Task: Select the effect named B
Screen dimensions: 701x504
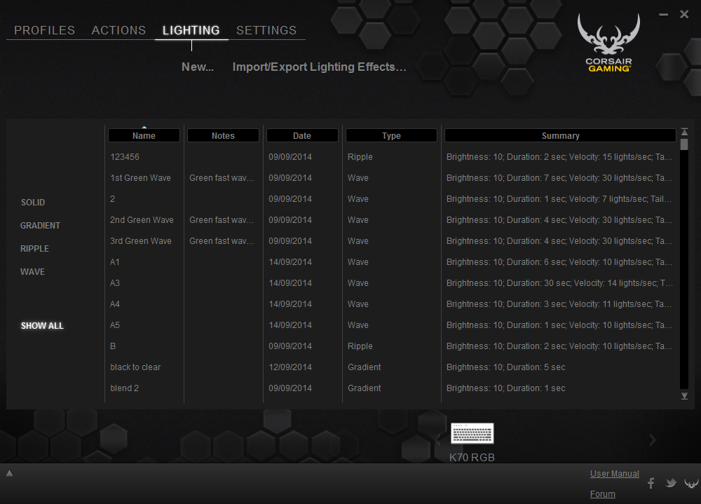Action: tap(113, 346)
